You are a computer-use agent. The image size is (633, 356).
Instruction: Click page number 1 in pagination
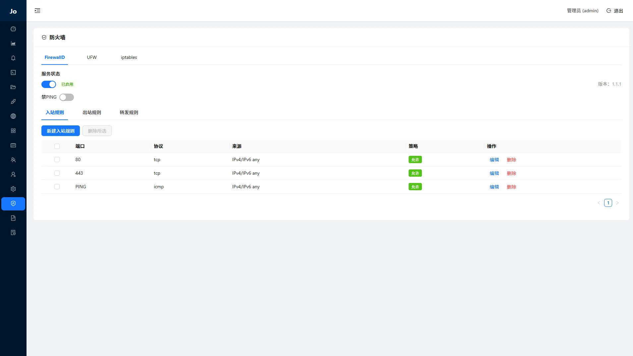click(x=608, y=203)
